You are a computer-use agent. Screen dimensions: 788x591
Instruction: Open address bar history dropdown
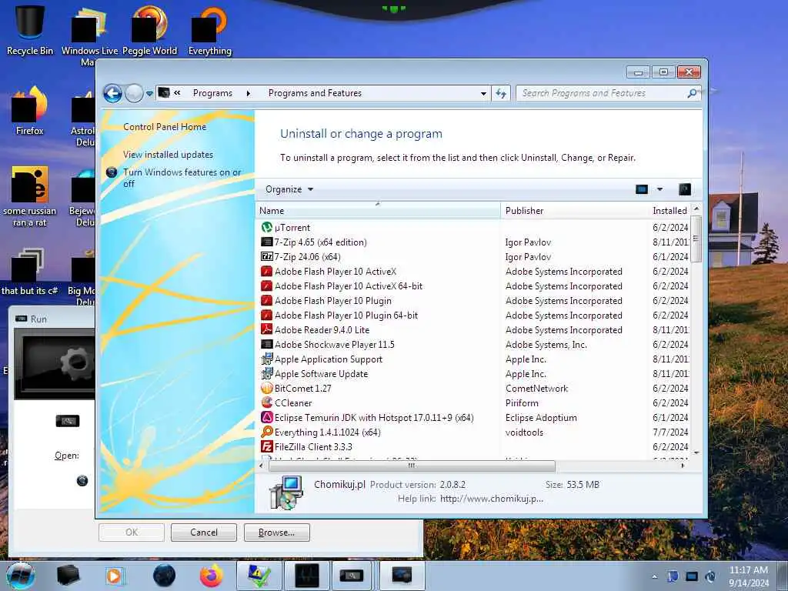pyautogui.click(x=483, y=93)
